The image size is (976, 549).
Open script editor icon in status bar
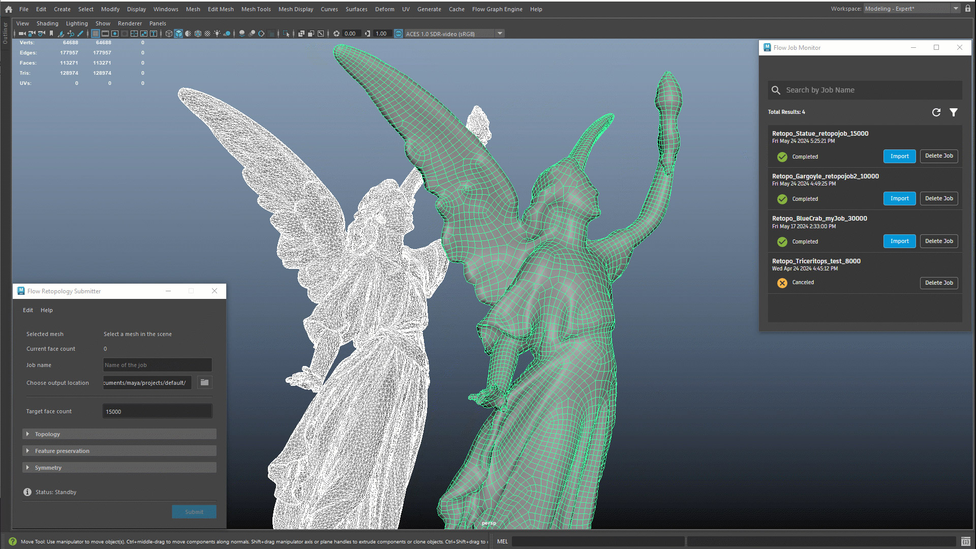(965, 541)
